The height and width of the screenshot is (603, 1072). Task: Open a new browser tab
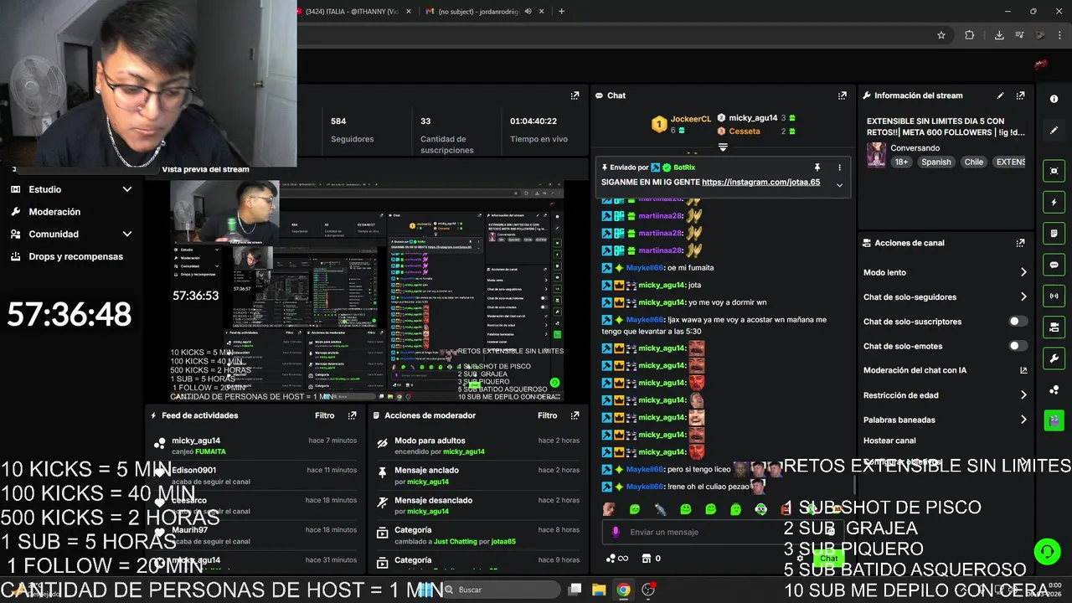pyautogui.click(x=561, y=12)
